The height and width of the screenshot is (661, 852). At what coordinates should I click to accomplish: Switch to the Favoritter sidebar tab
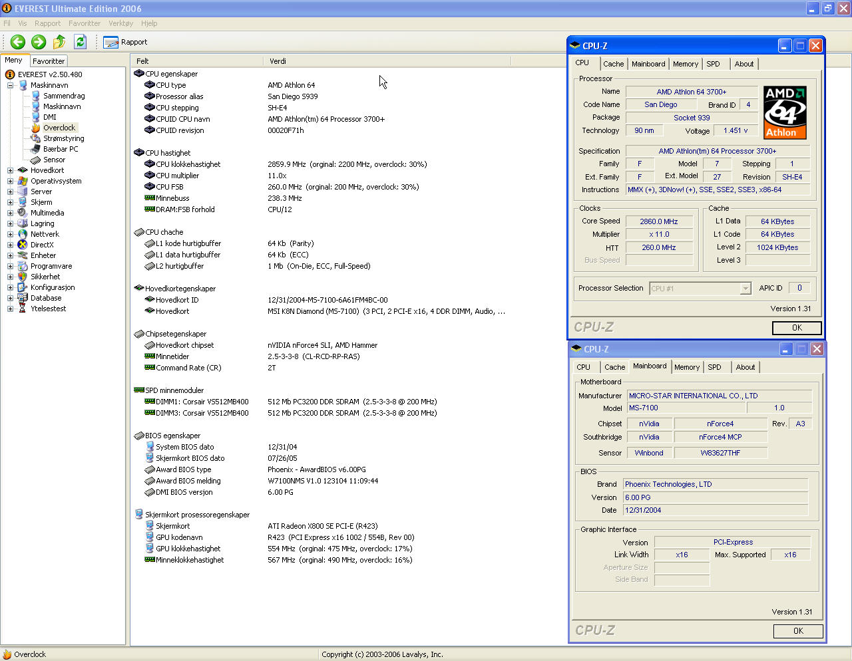(49, 61)
